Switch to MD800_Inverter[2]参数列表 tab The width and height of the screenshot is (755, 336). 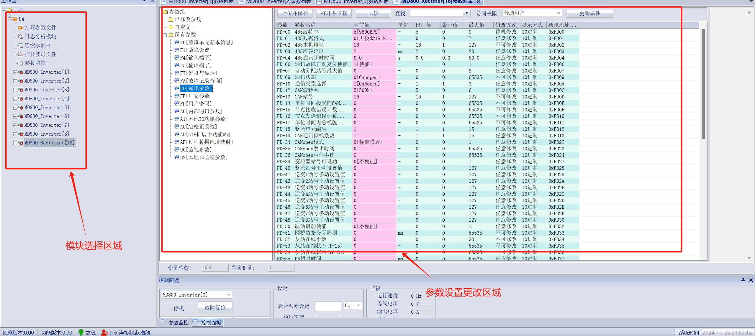278,2
